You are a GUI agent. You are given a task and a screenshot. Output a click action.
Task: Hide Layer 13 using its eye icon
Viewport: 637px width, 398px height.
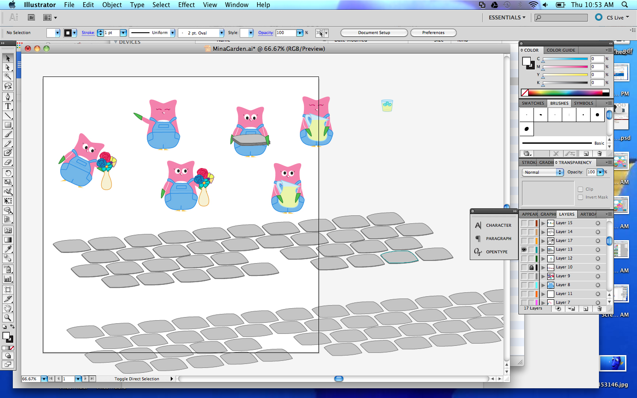coord(524,249)
